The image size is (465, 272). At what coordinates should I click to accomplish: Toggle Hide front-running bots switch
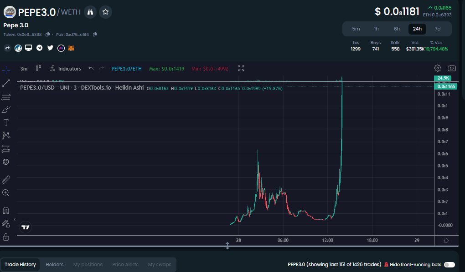[x=449, y=265]
